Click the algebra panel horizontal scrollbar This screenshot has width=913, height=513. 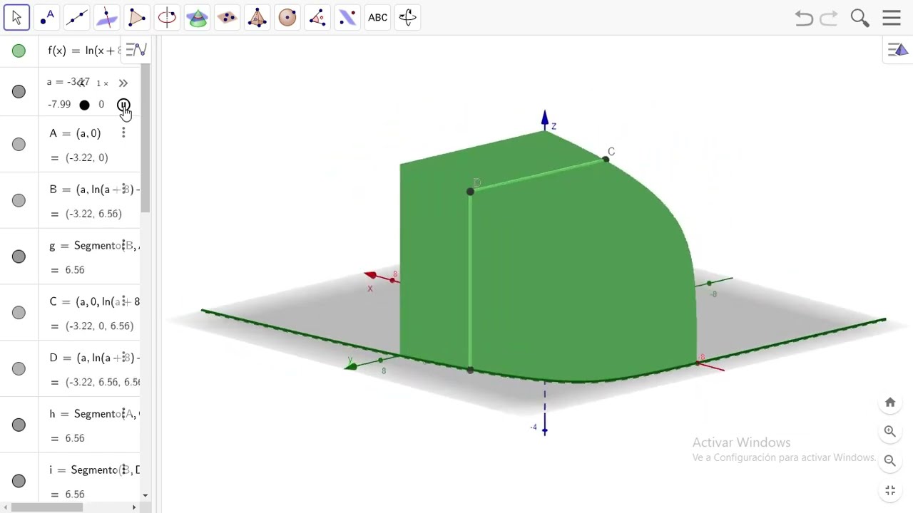click(47, 507)
